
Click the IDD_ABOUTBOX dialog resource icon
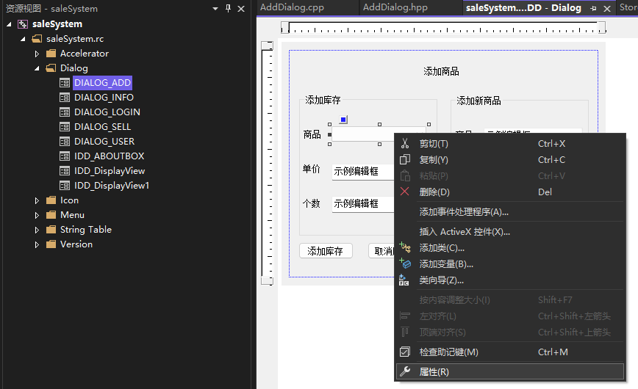click(65, 156)
